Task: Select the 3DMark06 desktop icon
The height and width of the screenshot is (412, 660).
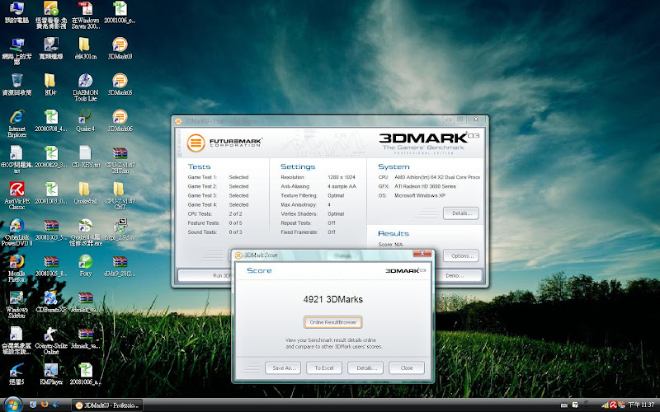Action: (x=120, y=118)
